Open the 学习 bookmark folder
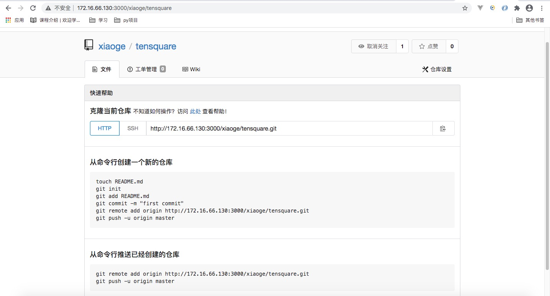This screenshot has height=296, width=550. (98, 20)
